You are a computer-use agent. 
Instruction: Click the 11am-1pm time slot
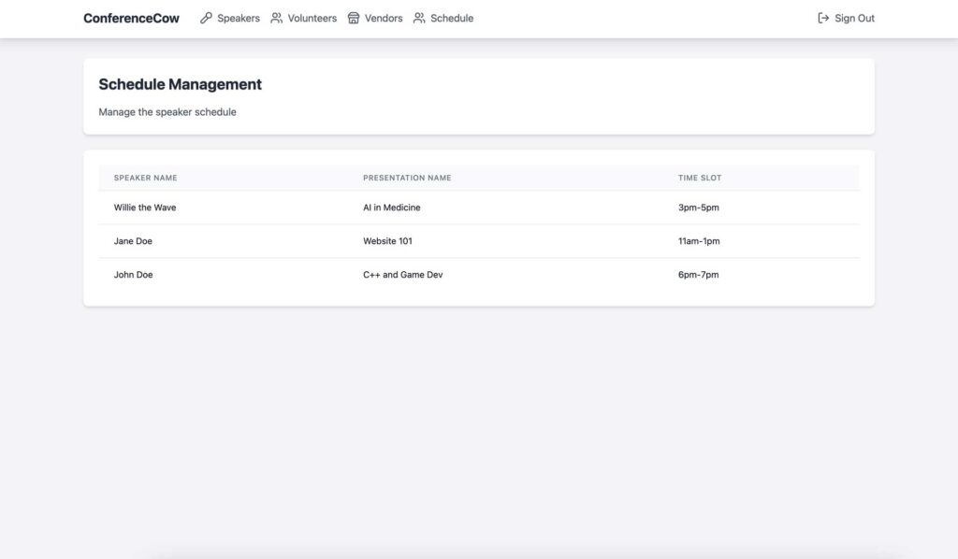point(699,241)
